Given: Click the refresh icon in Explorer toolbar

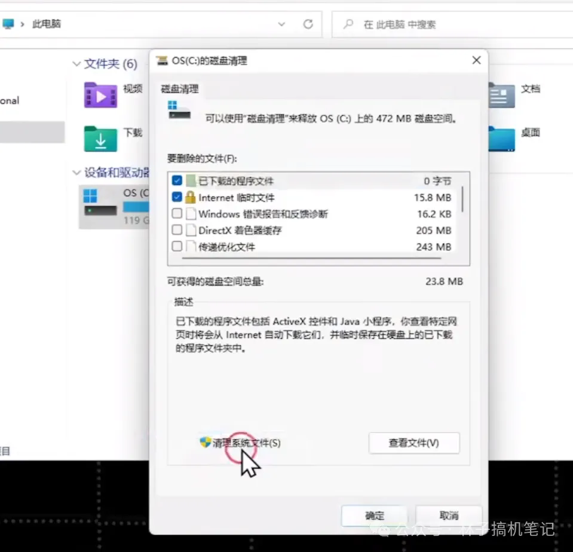Looking at the screenshot, I should [308, 24].
